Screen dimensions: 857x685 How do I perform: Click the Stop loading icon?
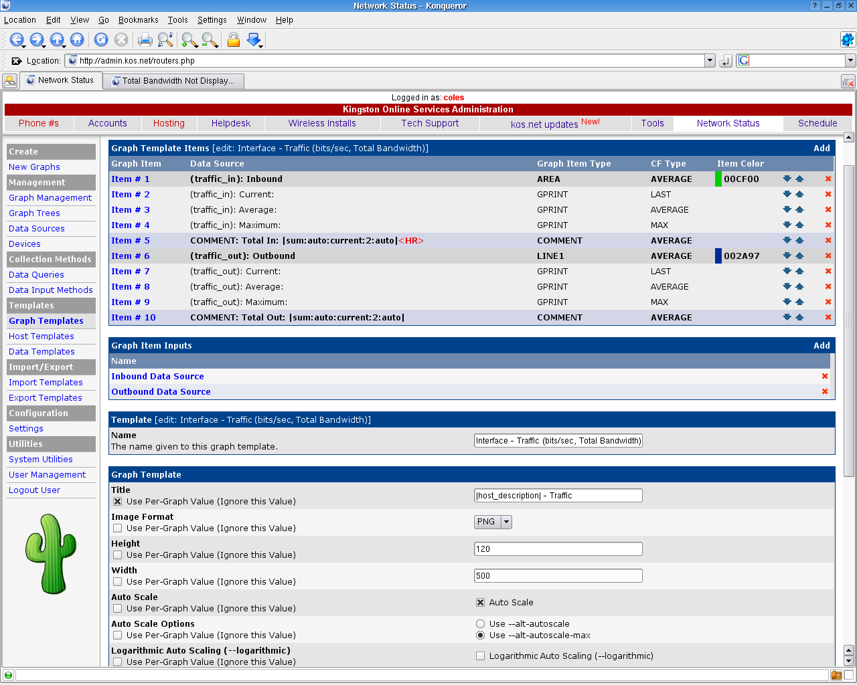coord(121,39)
